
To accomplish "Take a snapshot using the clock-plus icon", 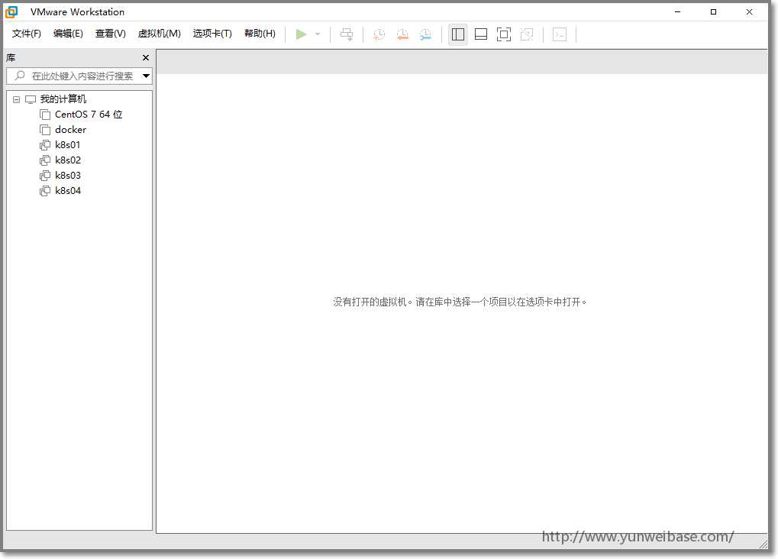I will point(379,34).
